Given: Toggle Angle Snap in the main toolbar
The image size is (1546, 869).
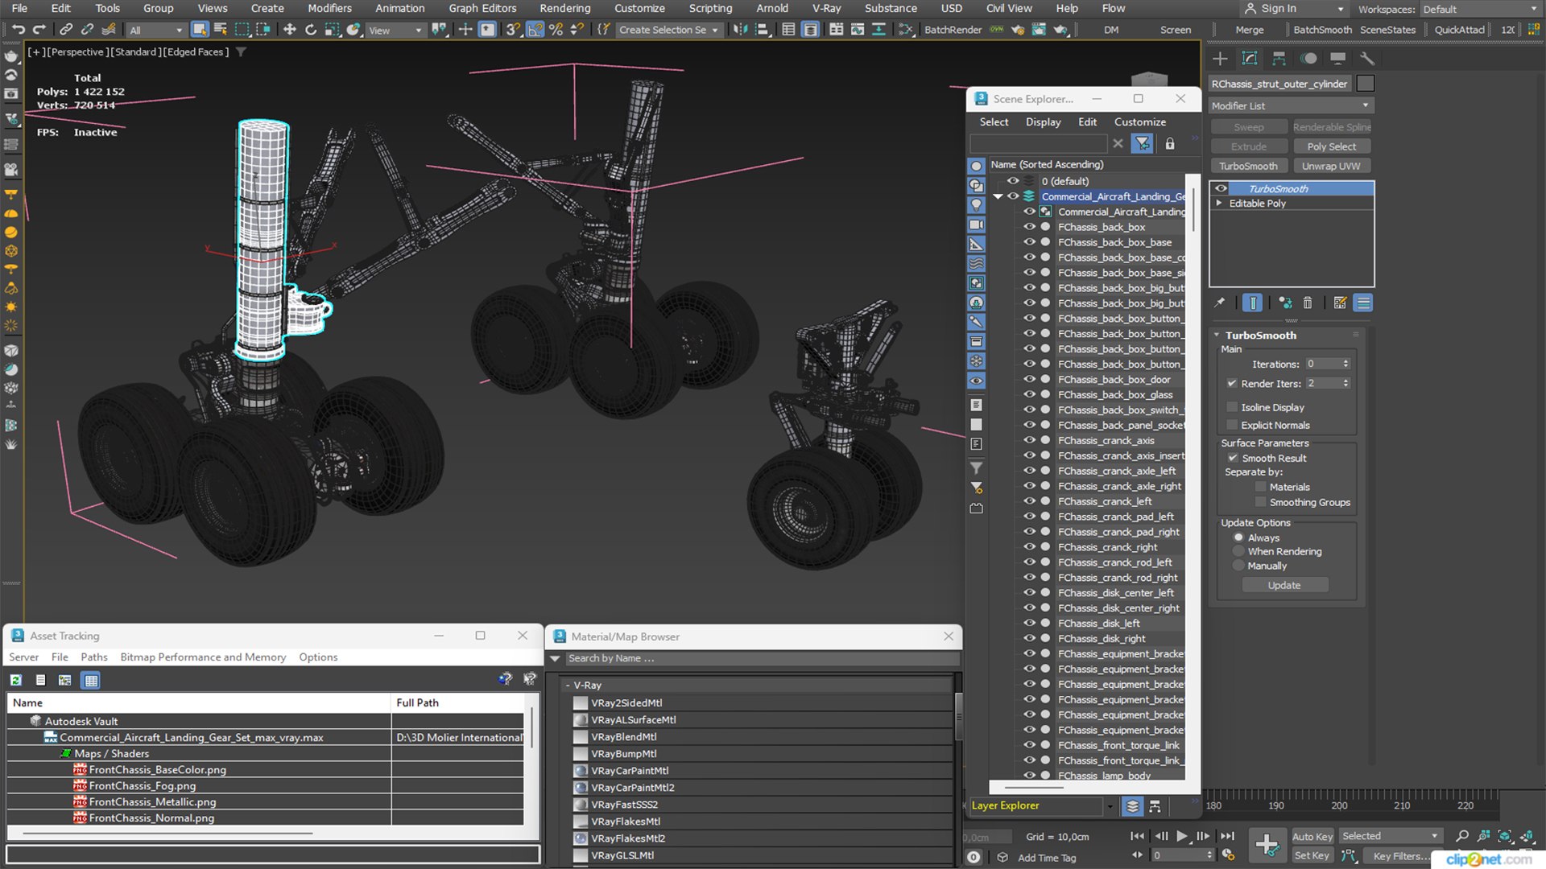Looking at the screenshot, I should point(535,30).
